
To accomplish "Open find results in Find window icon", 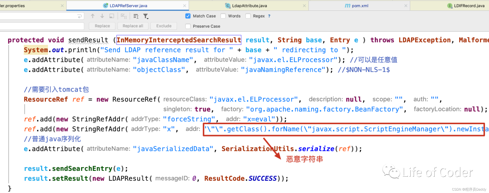I will point(112,16).
